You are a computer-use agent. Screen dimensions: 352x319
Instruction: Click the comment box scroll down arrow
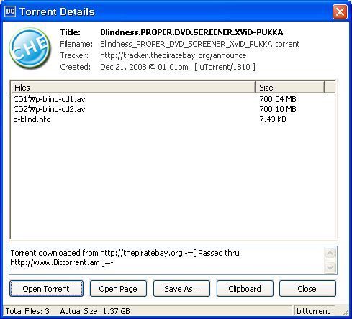330,267
